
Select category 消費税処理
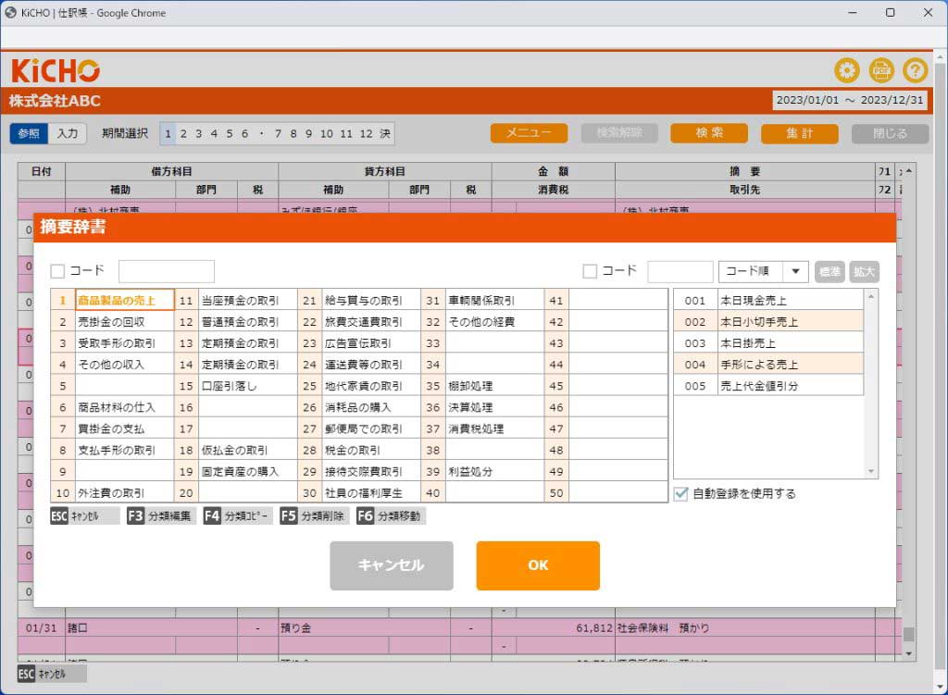tap(494, 428)
